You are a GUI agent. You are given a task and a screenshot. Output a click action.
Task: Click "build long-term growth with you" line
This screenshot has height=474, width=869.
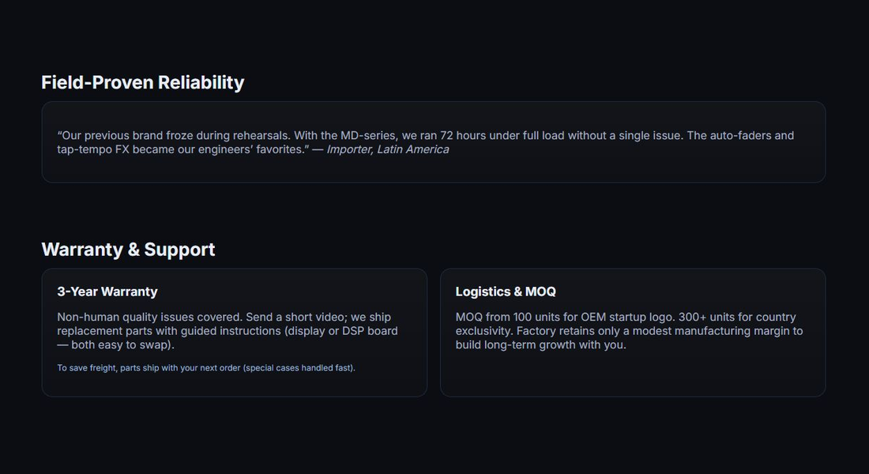coord(540,345)
